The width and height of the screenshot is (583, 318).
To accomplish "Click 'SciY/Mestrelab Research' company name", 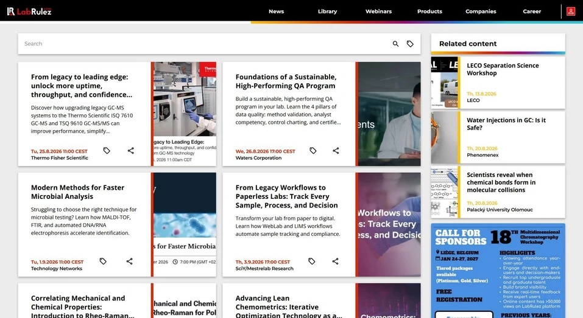I will pyautogui.click(x=264, y=269).
